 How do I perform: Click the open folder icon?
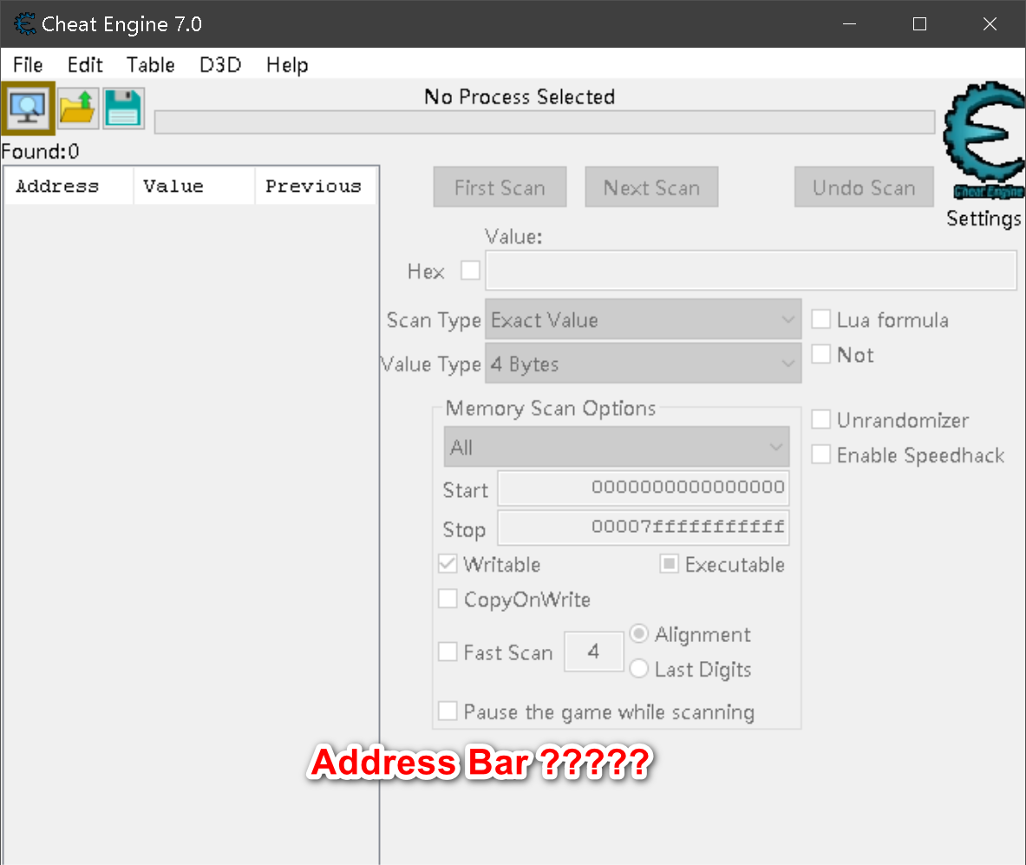coord(79,108)
